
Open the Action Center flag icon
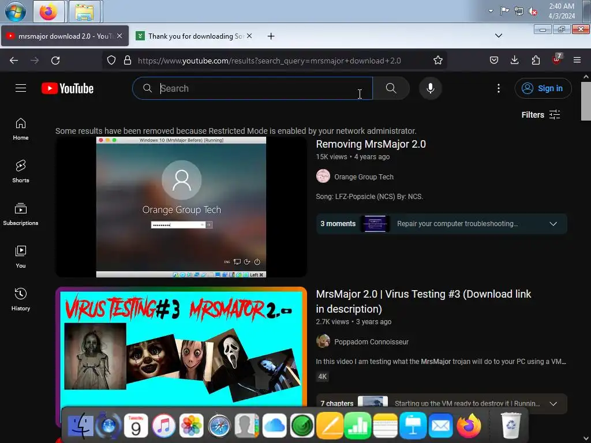click(504, 11)
